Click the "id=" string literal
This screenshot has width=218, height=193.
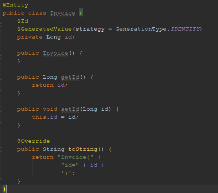tap(70, 165)
